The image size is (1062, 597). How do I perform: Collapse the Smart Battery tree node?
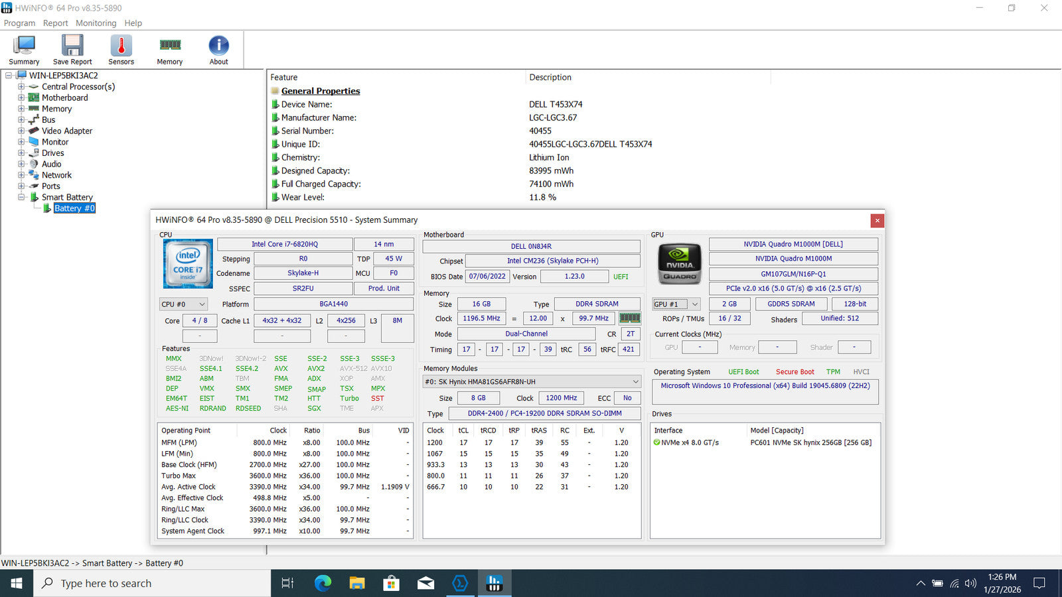click(21, 197)
